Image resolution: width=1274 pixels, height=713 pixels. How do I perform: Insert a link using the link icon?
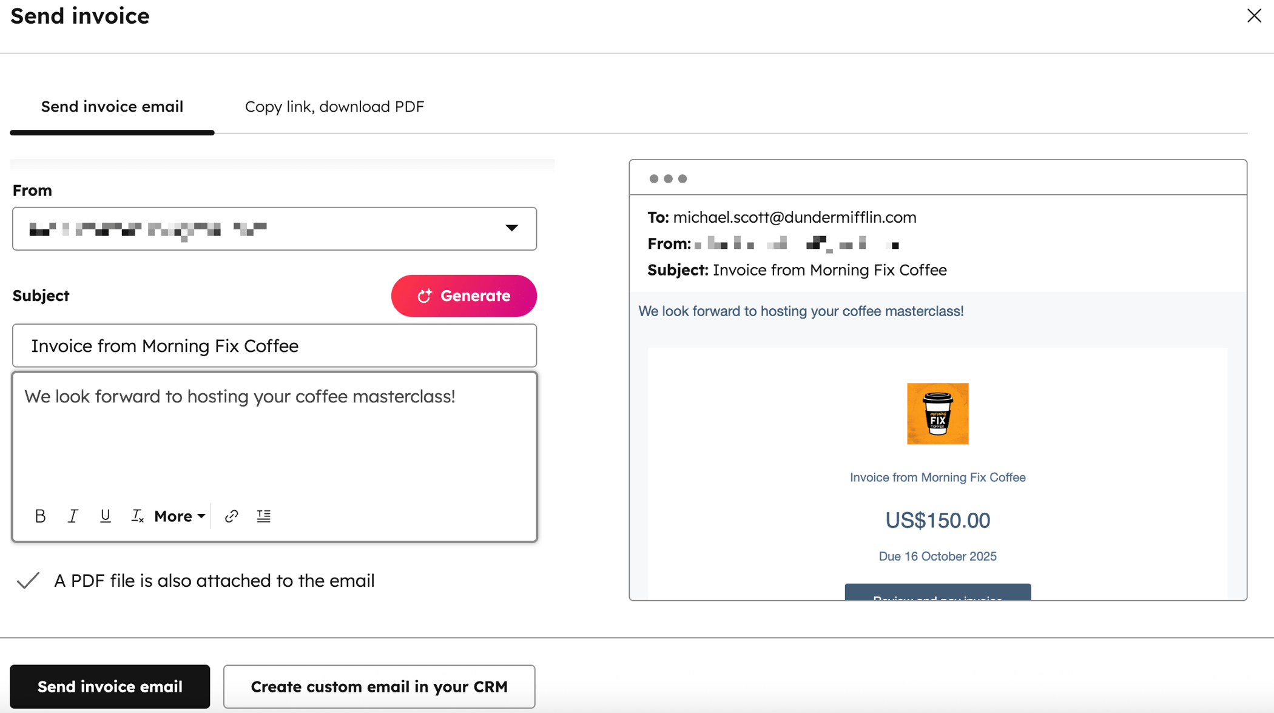[231, 516]
